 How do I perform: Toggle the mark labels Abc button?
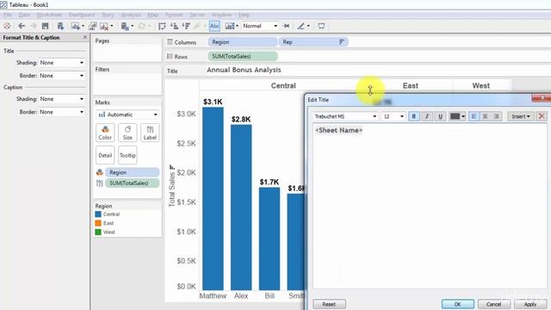214,26
